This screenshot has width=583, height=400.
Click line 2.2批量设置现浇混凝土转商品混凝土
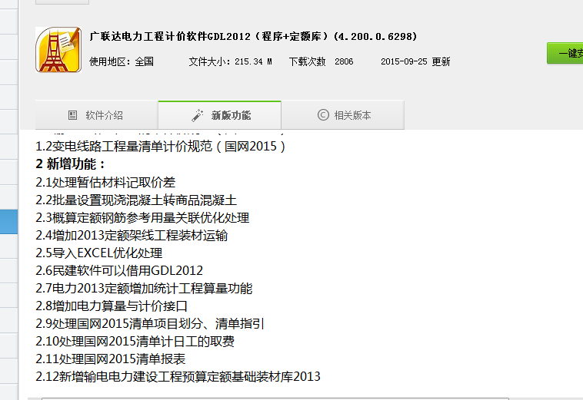(136, 200)
